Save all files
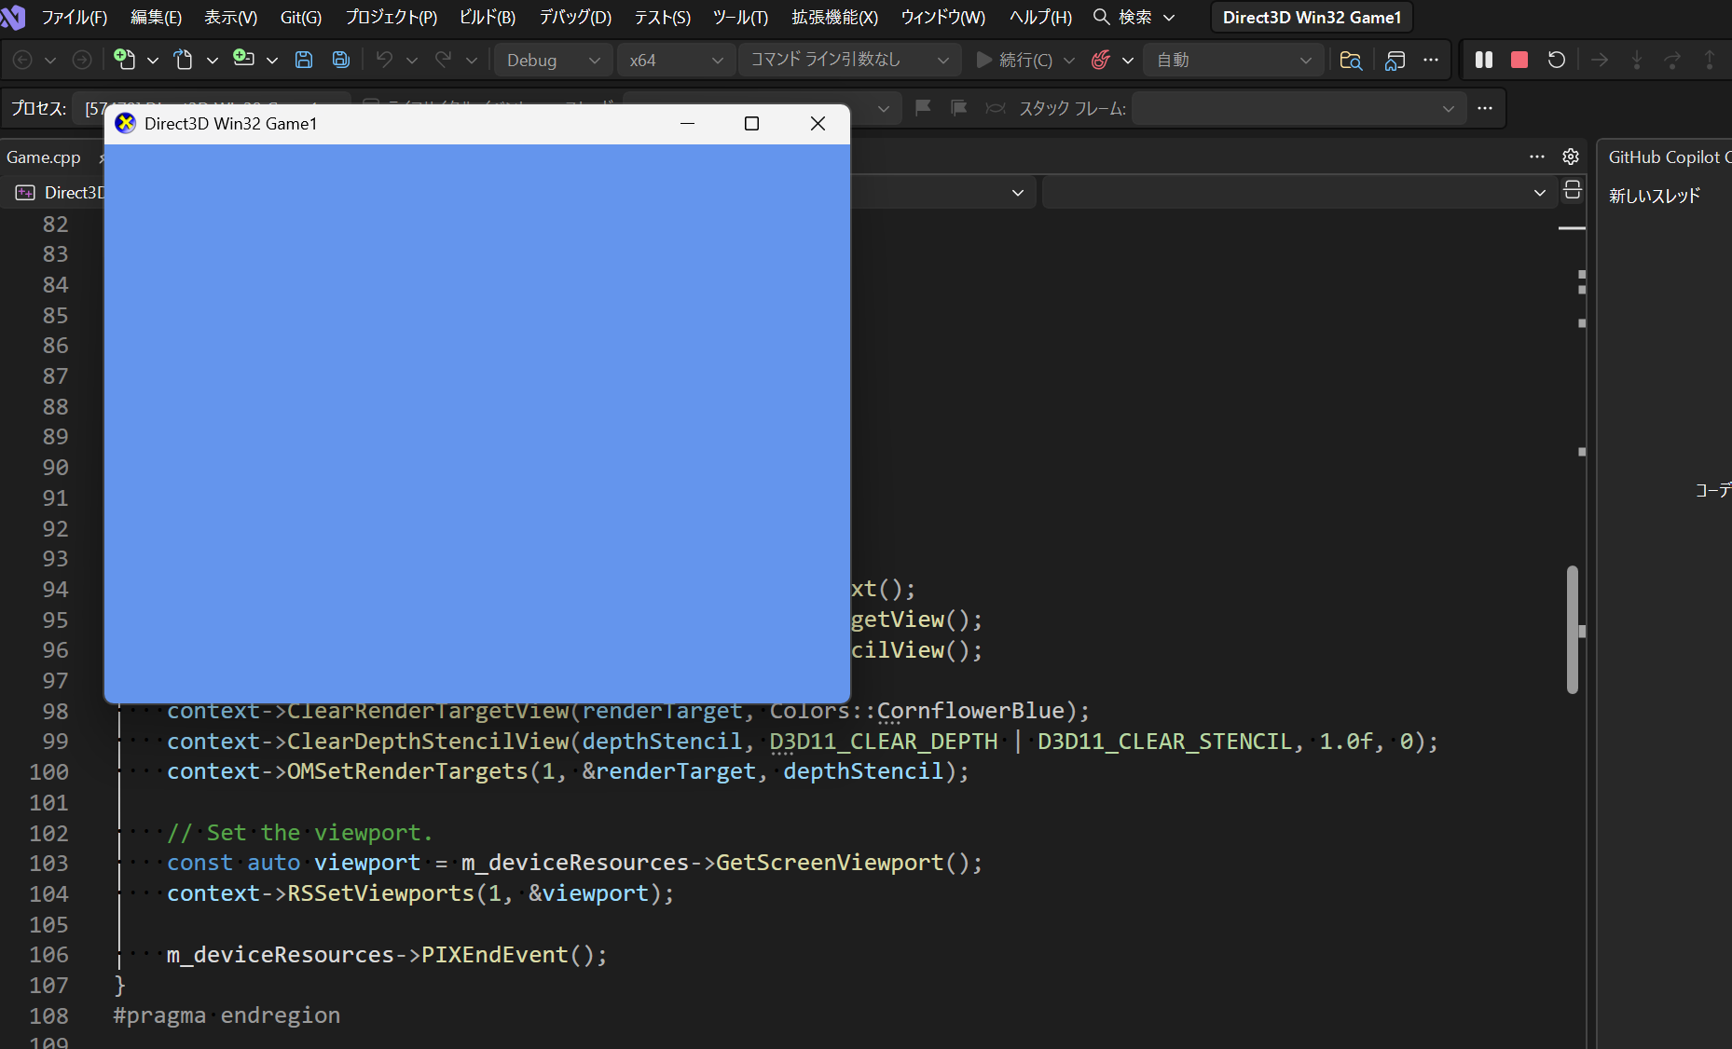The height and width of the screenshot is (1049, 1732). (x=341, y=60)
